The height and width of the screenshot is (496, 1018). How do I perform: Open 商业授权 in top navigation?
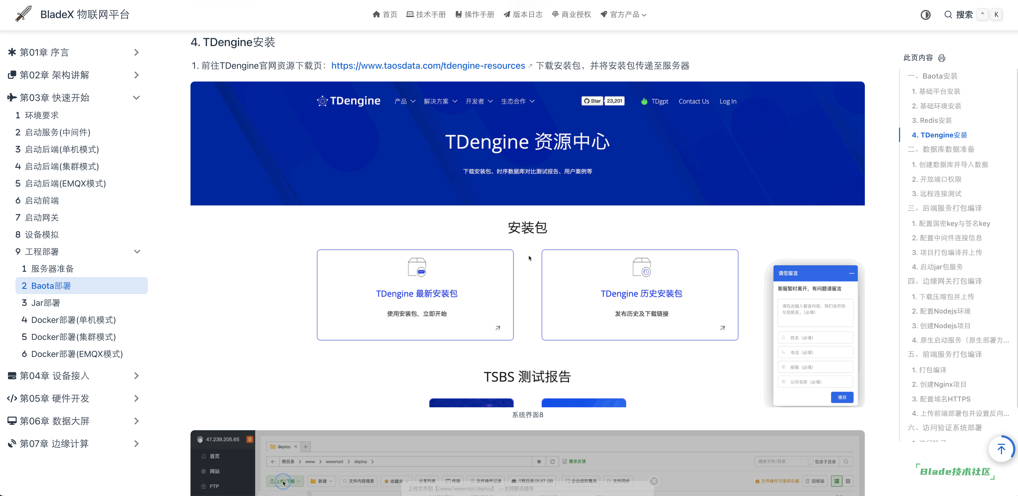(571, 15)
